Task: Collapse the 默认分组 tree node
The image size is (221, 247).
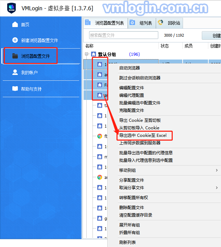Action: coord(86,54)
